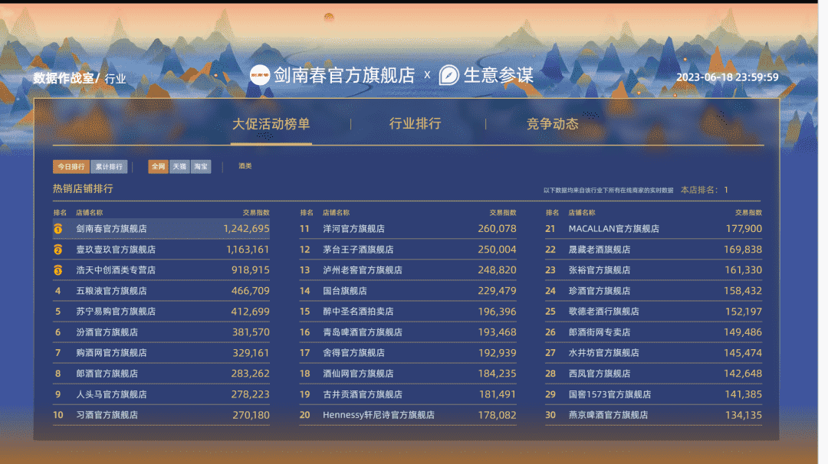Click 本店排名: 1 label
The image size is (828, 464).
pyautogui.click(x=705, y=190)
